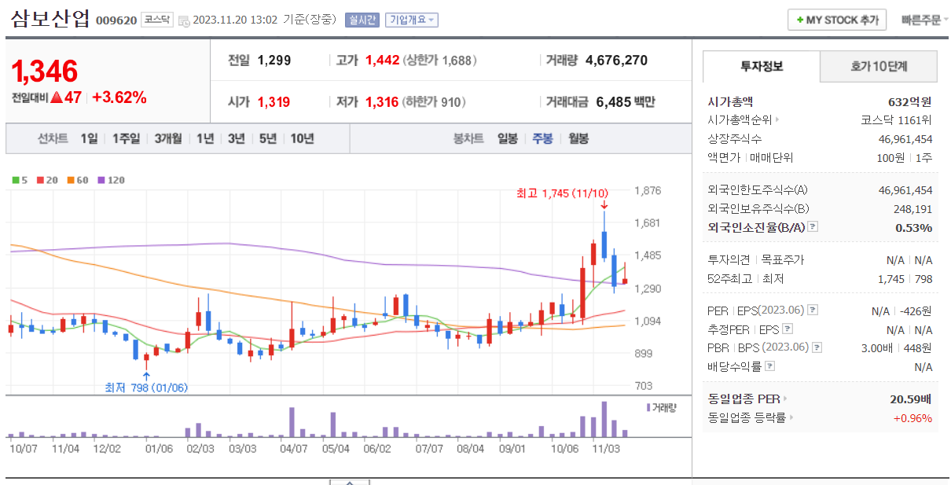Click the purple 거래량 legend marker

648,407
